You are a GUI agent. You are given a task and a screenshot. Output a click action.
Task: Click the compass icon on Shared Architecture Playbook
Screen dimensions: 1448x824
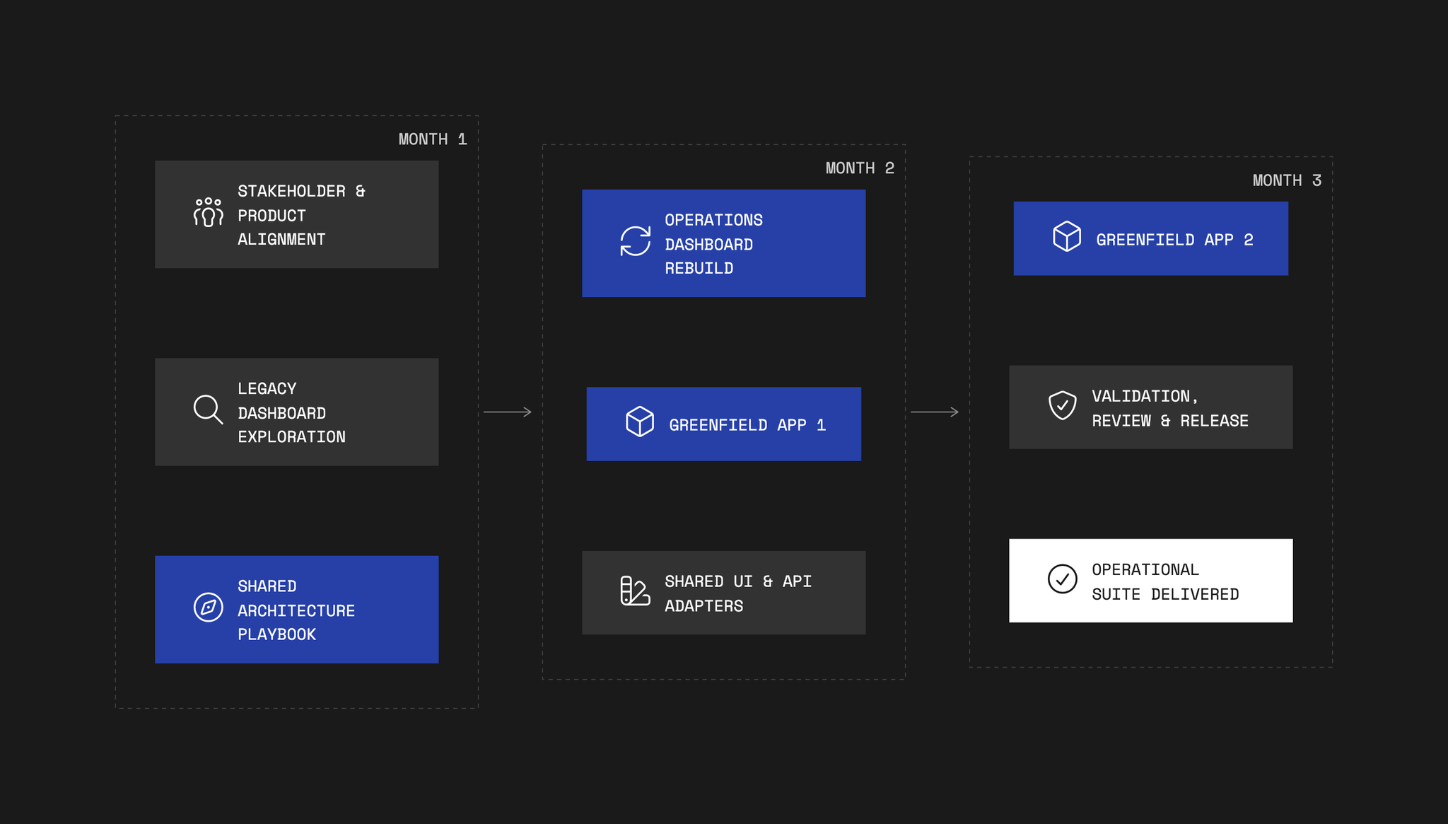[x=208, y=607]
